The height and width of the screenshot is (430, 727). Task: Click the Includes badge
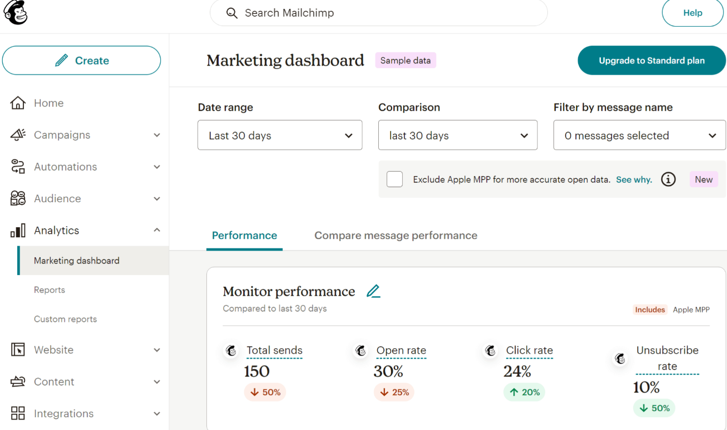(650, 310)
